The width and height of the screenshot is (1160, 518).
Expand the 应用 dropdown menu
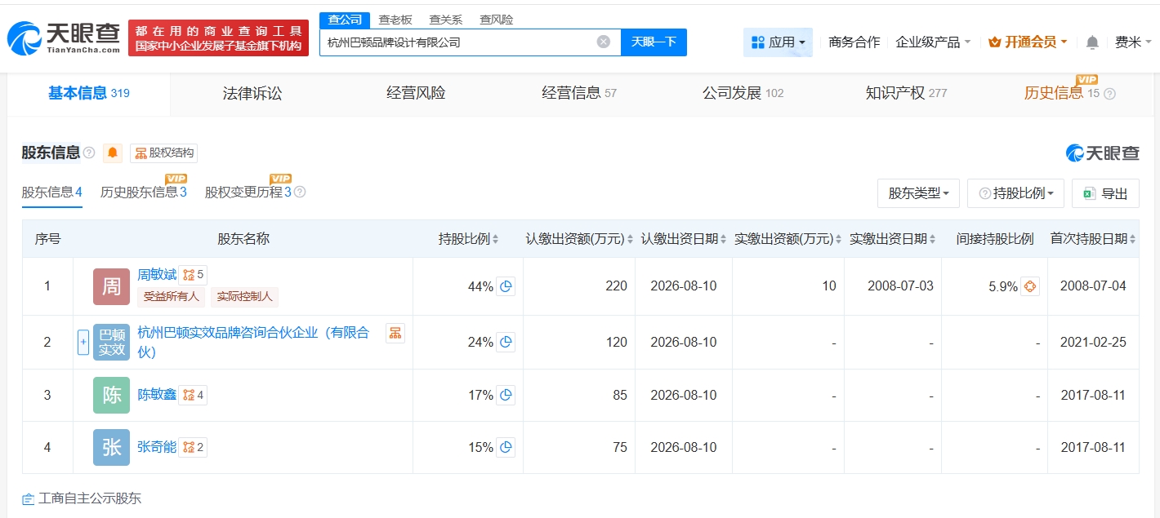tap(778, 42)
